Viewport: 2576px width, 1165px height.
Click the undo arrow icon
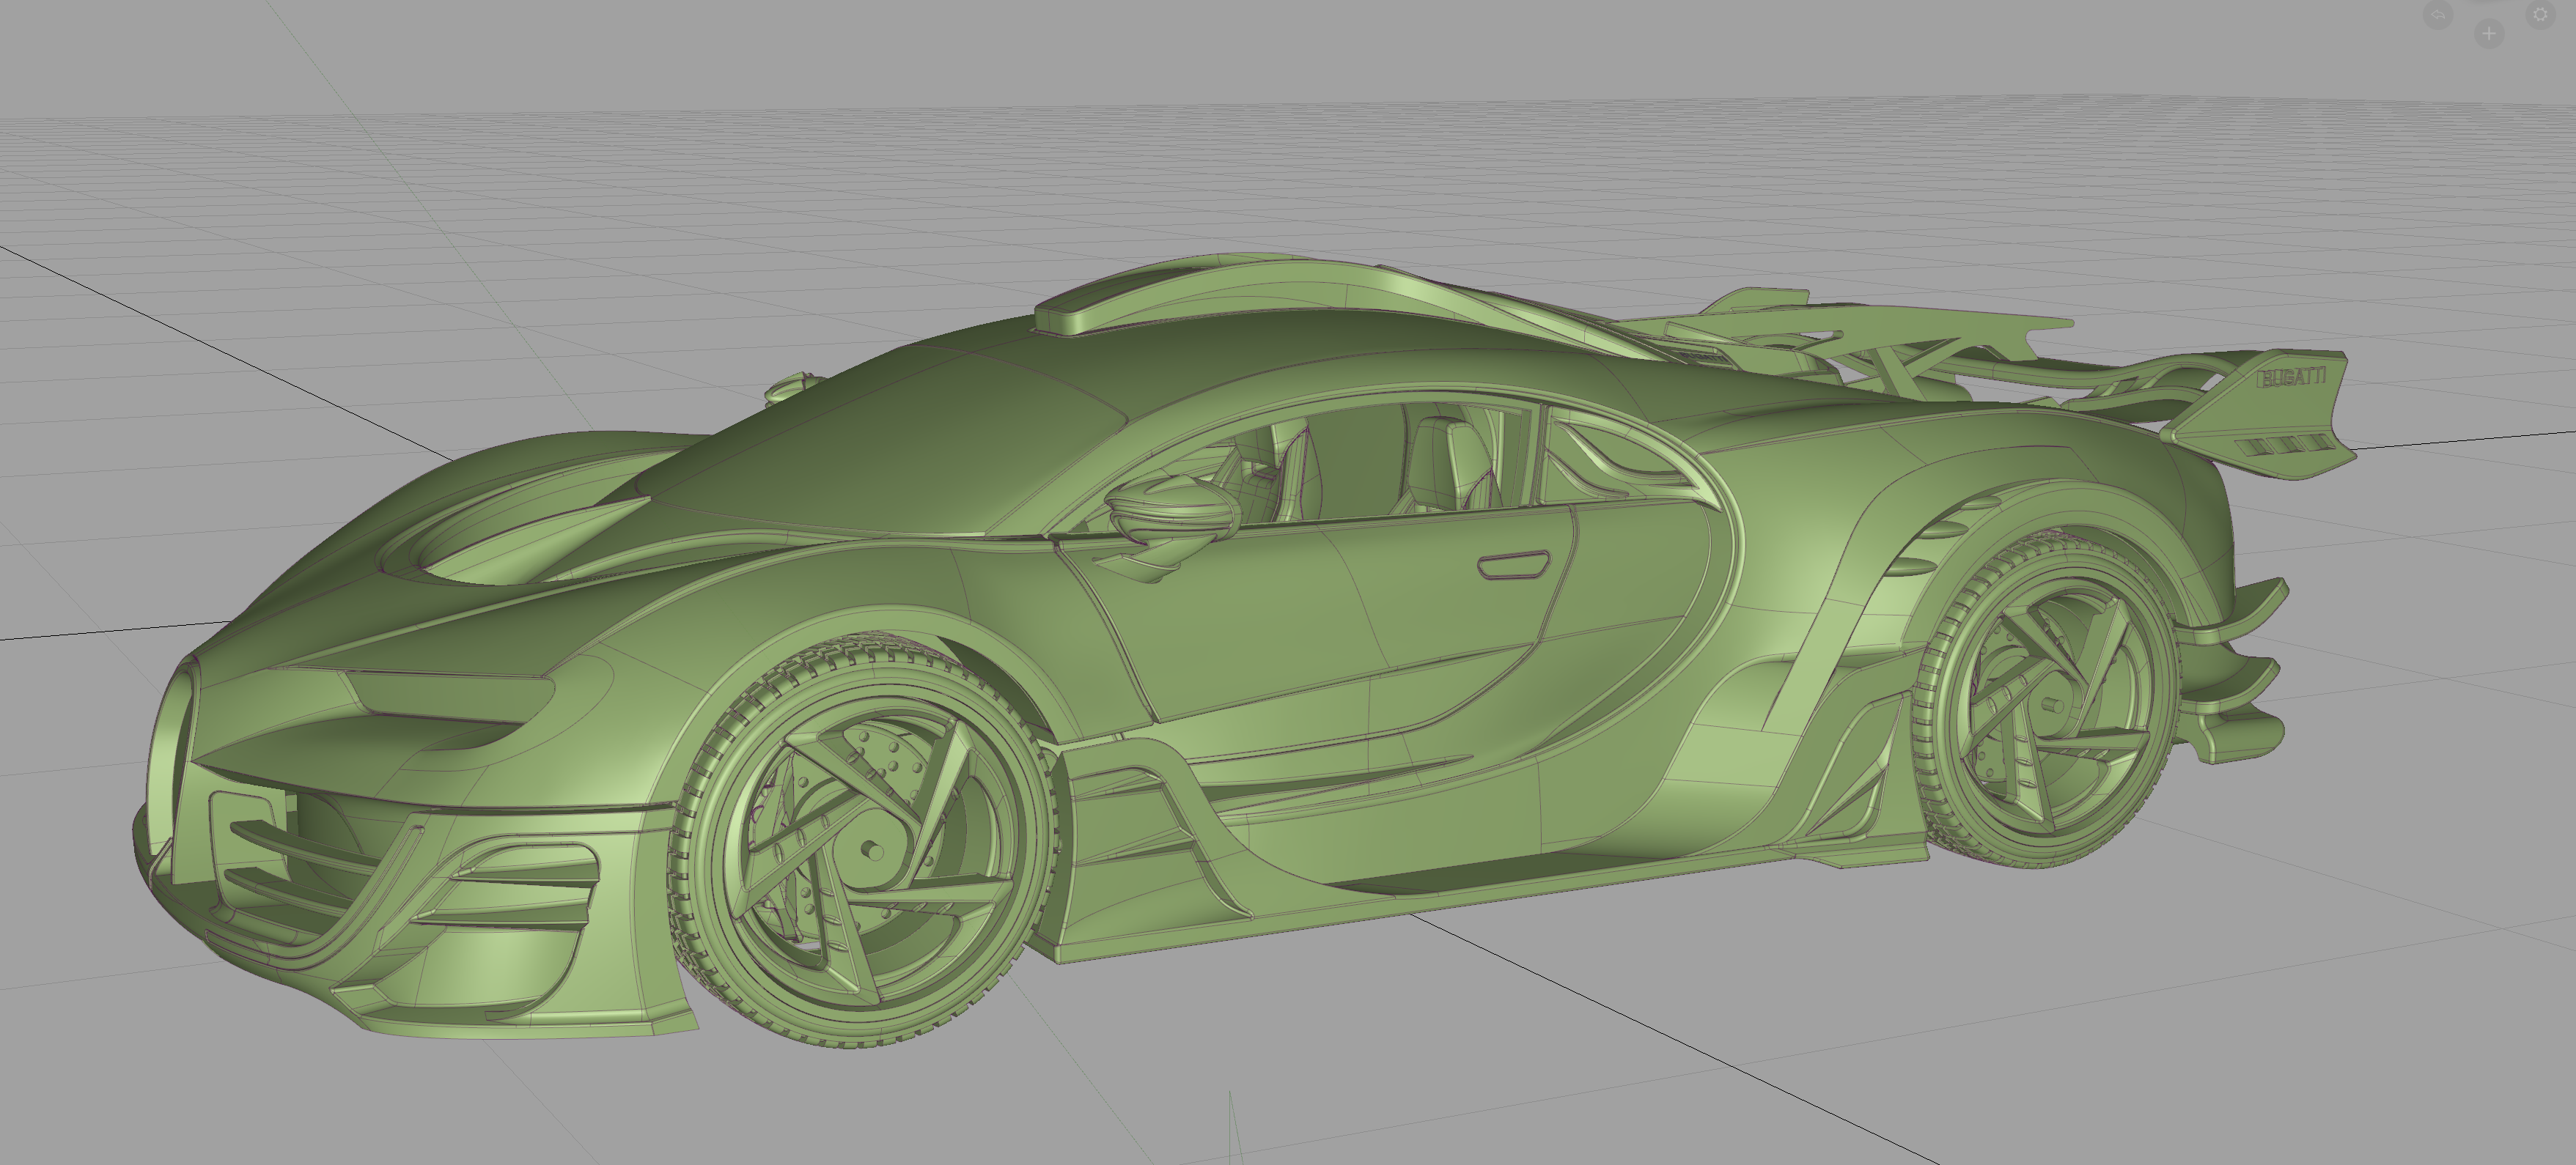tap(2438, 14)
